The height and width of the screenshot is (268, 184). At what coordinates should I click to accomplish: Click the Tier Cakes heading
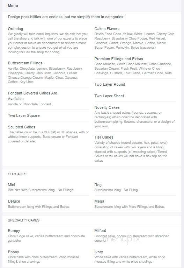(104, 137)
